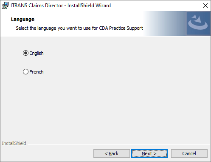Click the English language label text
The width and height of the screenshot is (211, 162).
[37, 53]
